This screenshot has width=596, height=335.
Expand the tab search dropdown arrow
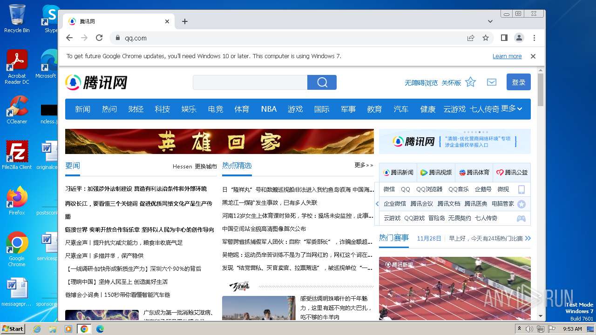coord(490,21)
